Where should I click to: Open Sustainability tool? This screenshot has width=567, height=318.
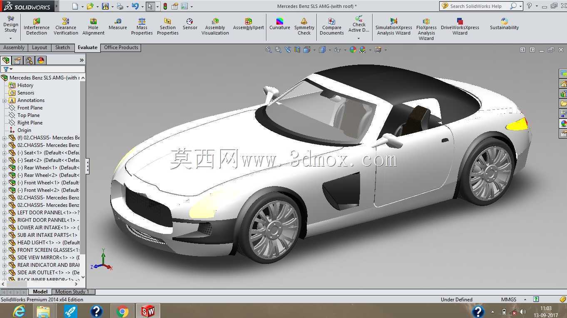click(504, 24)
